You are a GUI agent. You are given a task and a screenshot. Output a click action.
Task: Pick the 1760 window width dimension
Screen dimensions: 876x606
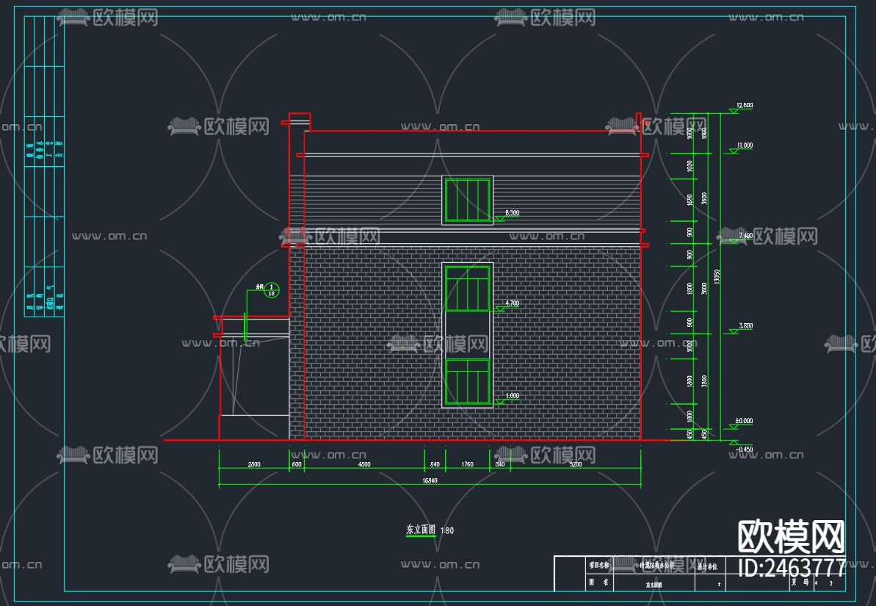coord(467,464)
